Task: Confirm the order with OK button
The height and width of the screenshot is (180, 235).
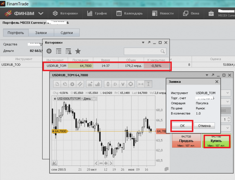Action: [182, 126]
